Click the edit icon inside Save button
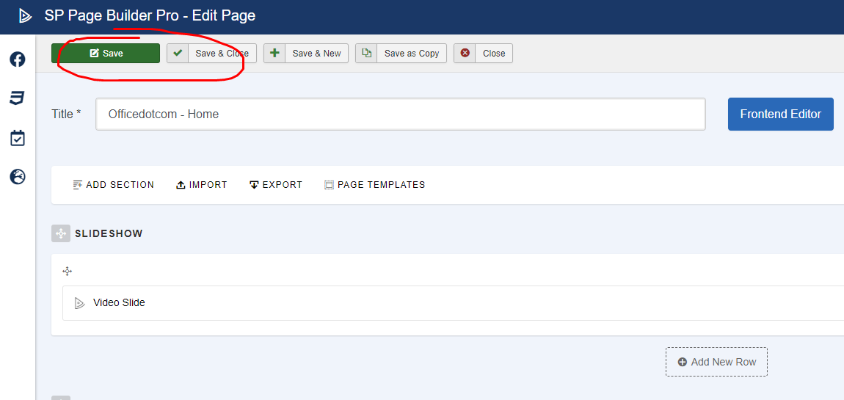 click(x=94, y=54)
